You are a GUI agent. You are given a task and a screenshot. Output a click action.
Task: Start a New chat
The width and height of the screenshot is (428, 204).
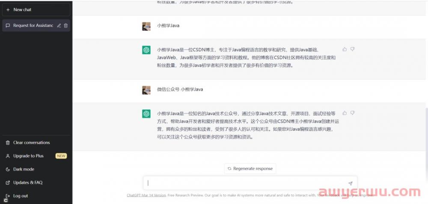(x=36, y=9)
